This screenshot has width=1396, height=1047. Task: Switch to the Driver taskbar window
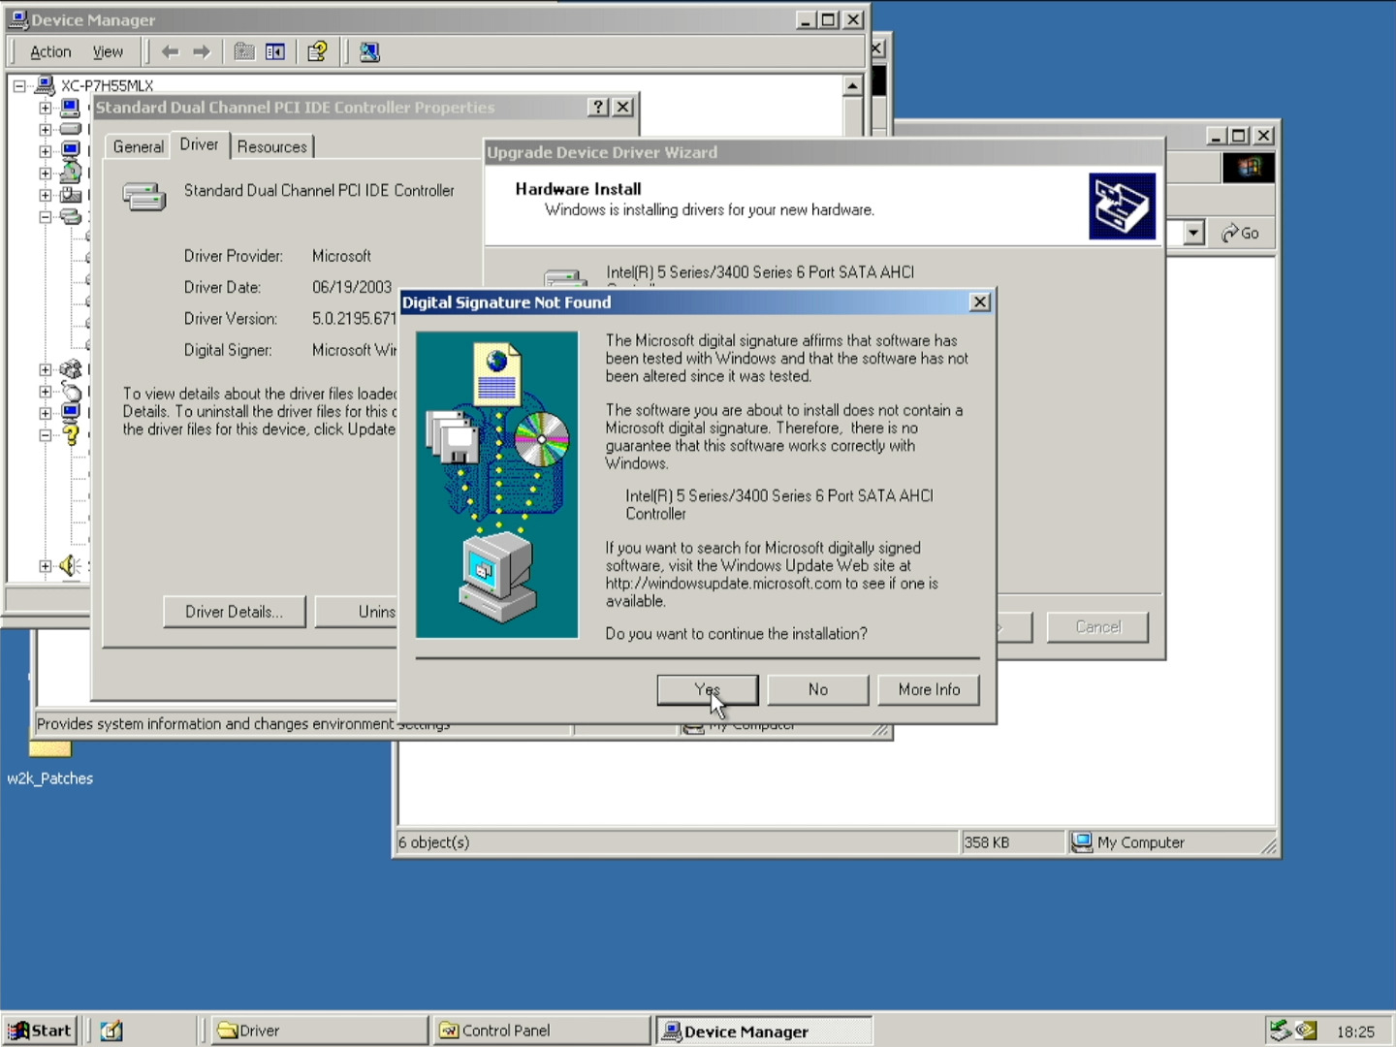click(320, 1031)
